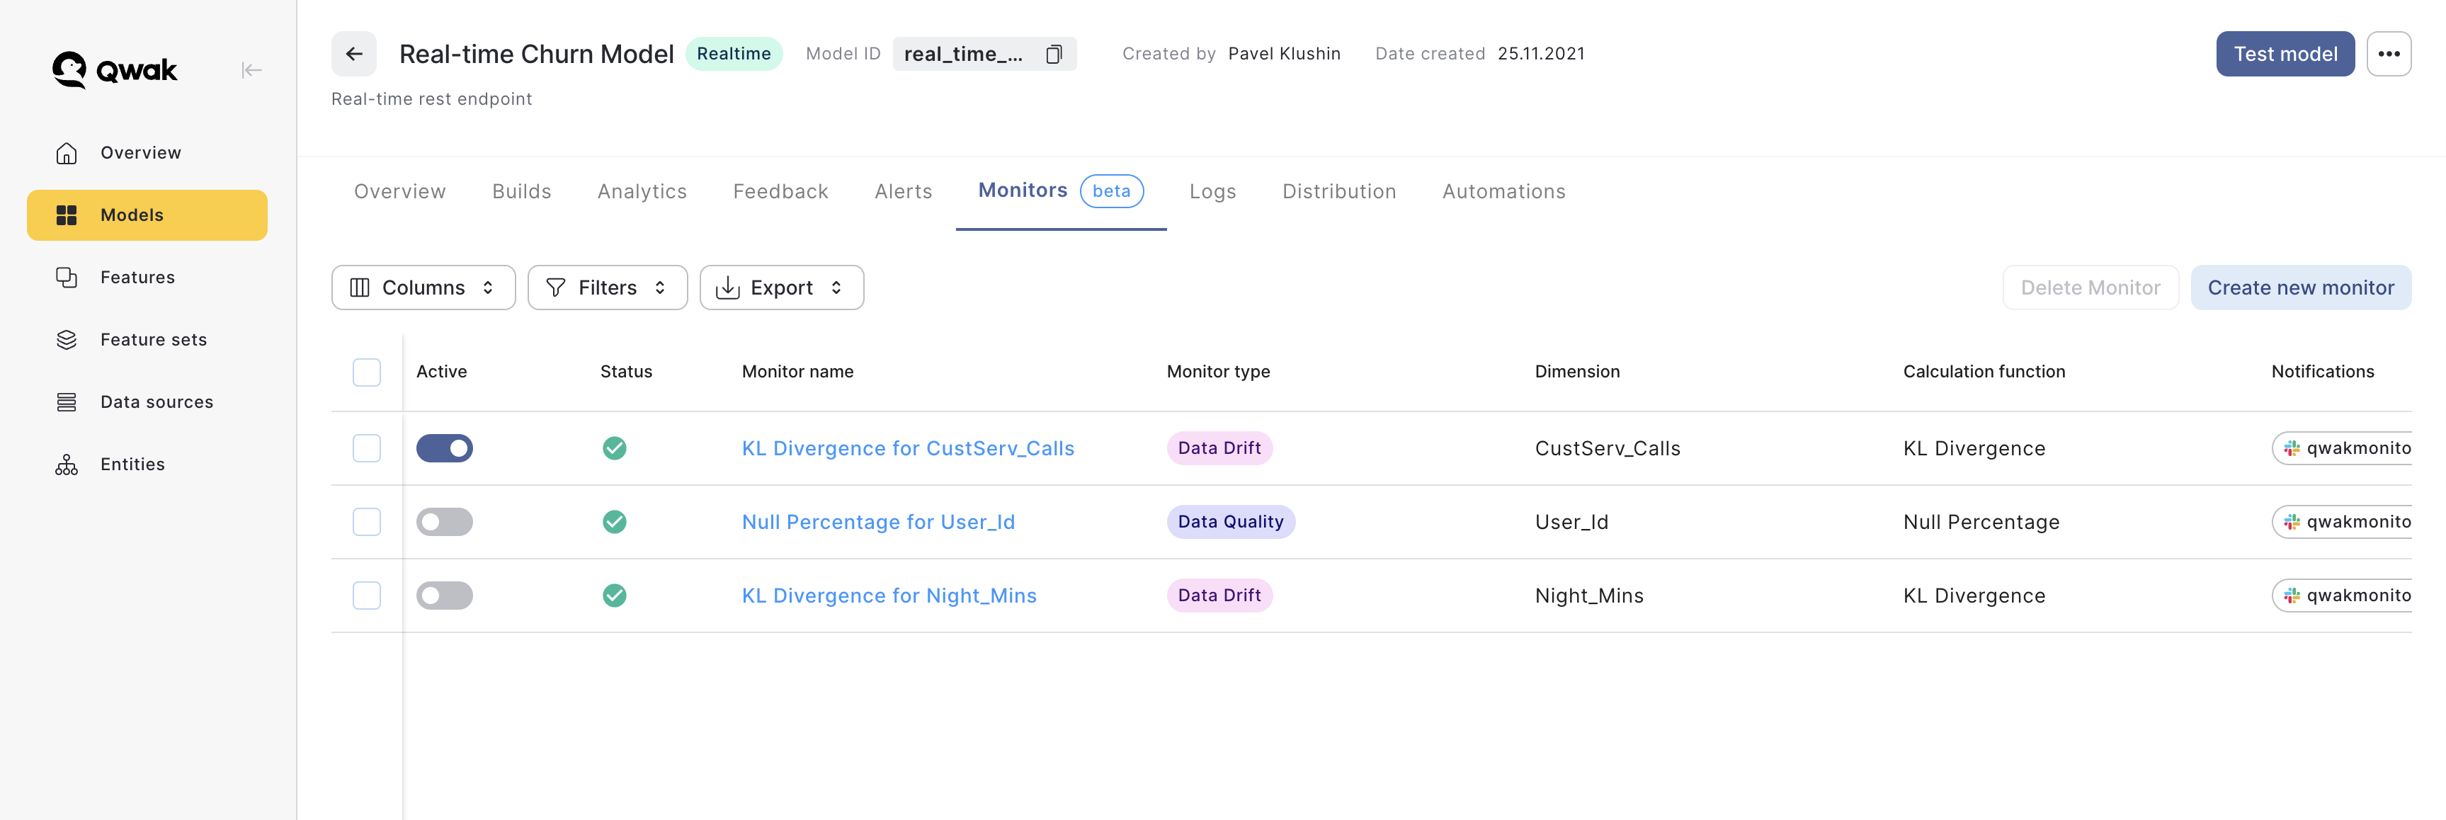Screen dimensions: 2446x820
Task: Click Create new monitor button
Action: [x=2300, y=287]
